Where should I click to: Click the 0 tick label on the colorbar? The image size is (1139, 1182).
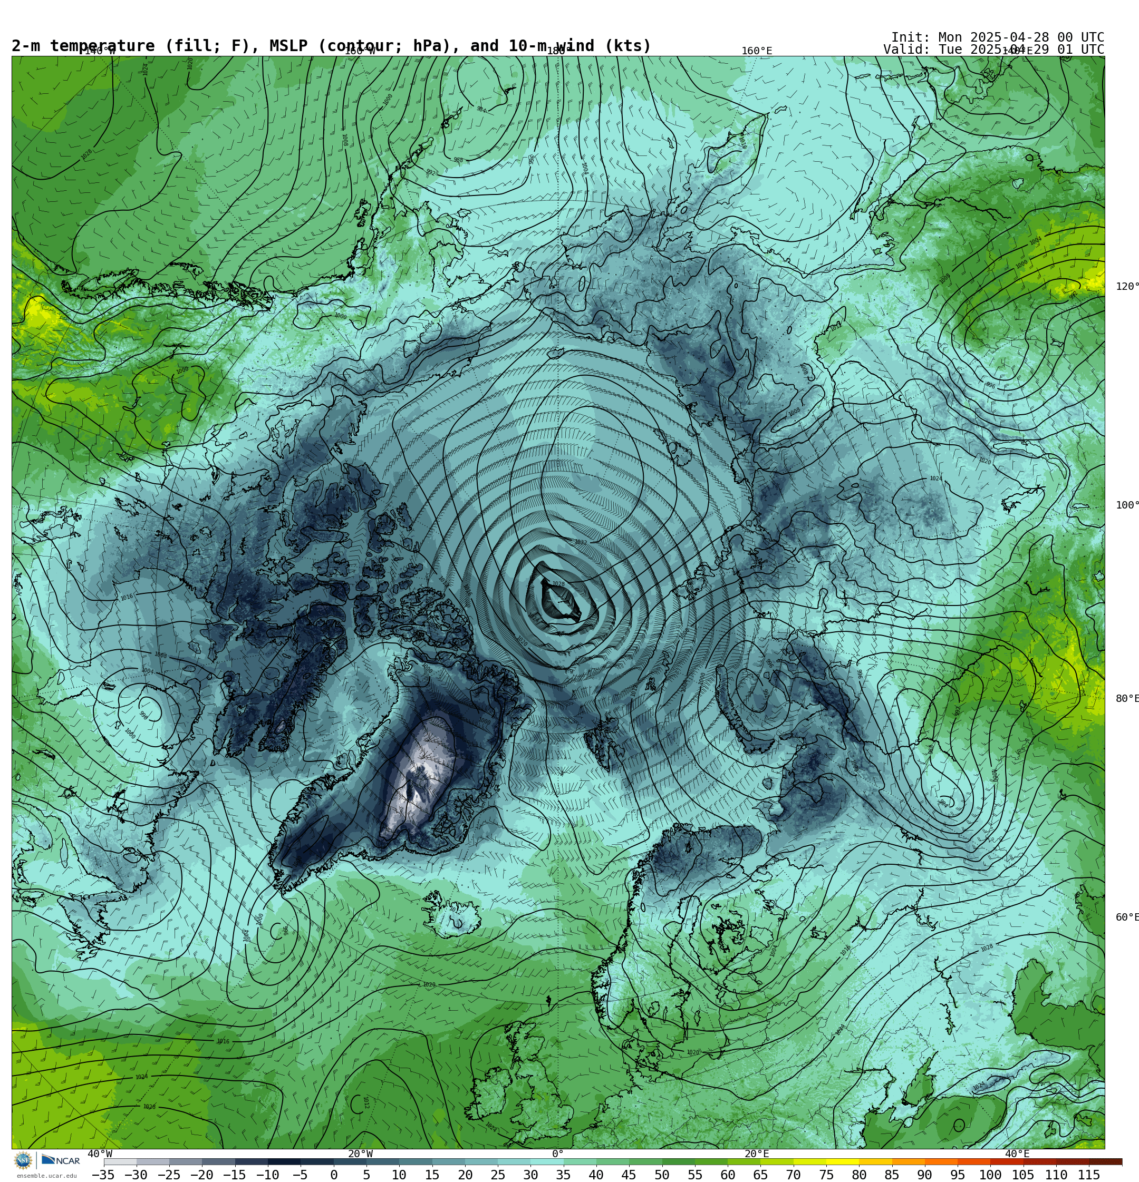pos(334,1175)
